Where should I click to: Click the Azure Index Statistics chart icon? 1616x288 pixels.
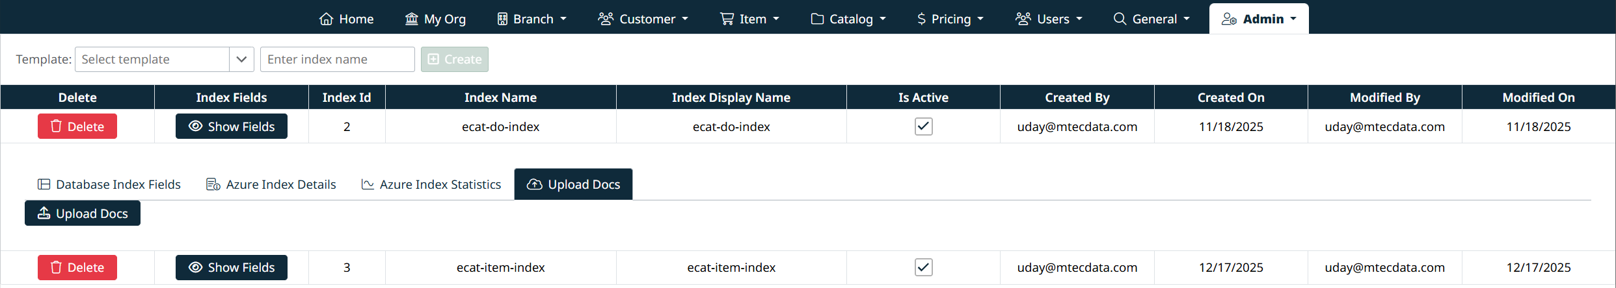(368, 185)
